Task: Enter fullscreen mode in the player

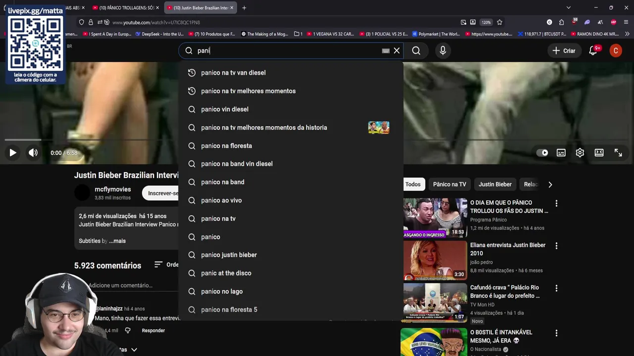Action: [618, 153]
